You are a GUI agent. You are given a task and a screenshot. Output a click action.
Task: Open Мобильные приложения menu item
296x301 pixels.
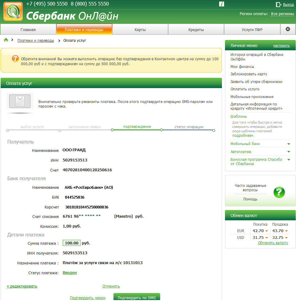(252, 97)
